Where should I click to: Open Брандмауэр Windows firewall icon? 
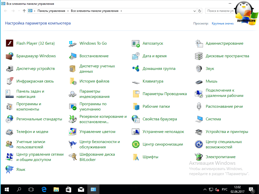pos(9,56)
